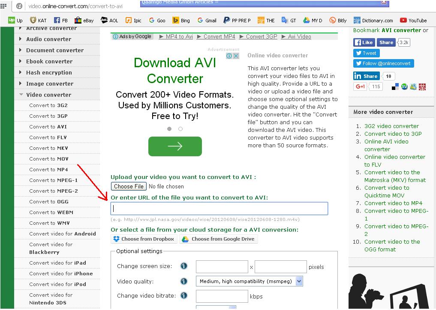Viewport: 436px width, 310px height.
Task: Click info icon beside Change screen size
Action: point(184,266)
